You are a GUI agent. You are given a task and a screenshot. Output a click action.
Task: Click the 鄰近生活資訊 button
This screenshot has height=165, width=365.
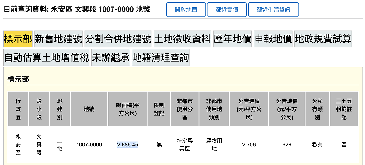point(273,10)
